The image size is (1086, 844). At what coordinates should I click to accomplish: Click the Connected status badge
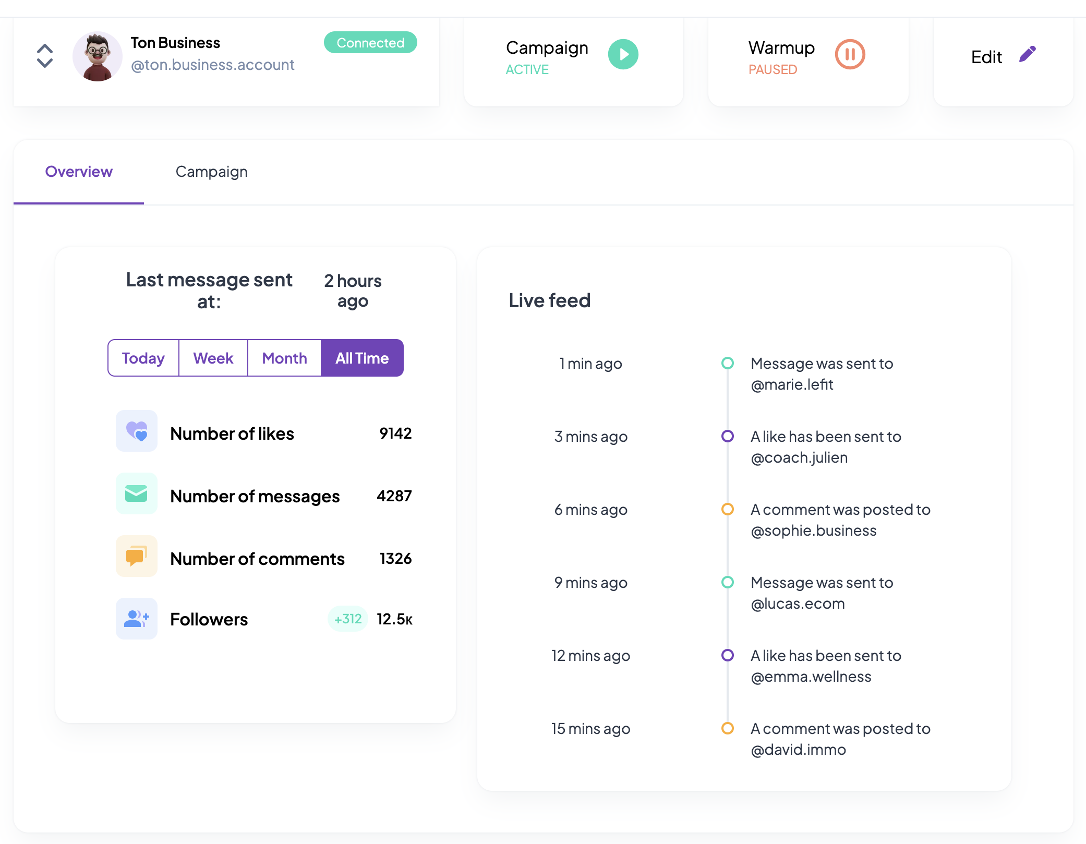370,43
